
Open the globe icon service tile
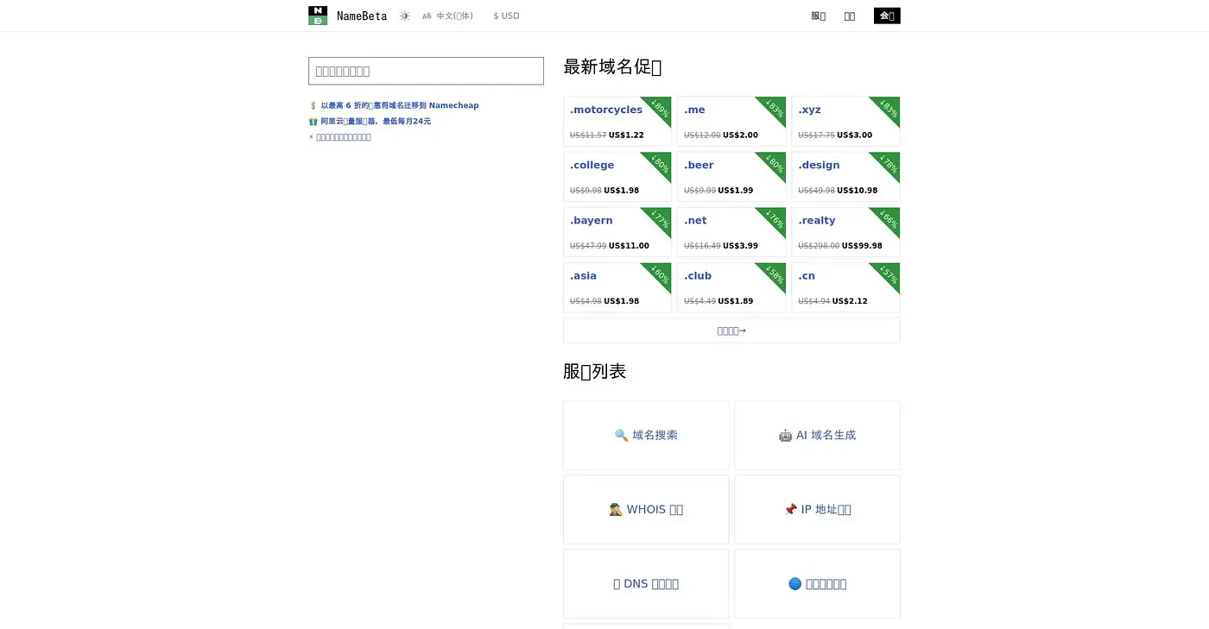point(817,583)
